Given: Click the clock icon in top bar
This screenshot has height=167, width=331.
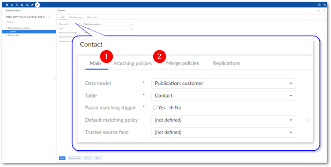Looking at the screenshot, I should 12,5.
